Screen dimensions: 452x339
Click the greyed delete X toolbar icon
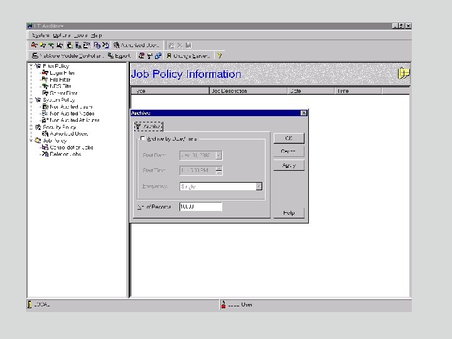180,45
